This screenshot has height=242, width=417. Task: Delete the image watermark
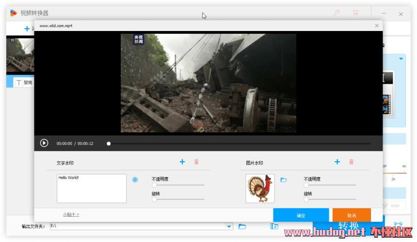(351, 162)
